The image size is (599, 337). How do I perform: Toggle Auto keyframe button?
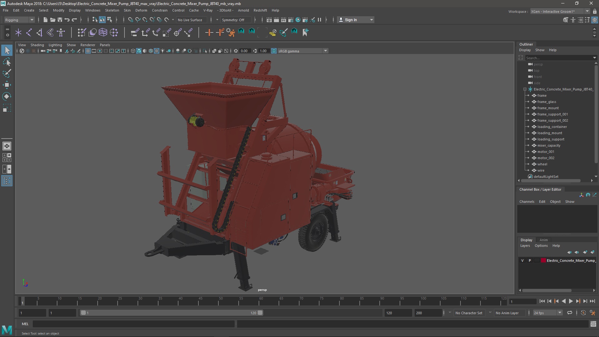click(x=583, y=313)
